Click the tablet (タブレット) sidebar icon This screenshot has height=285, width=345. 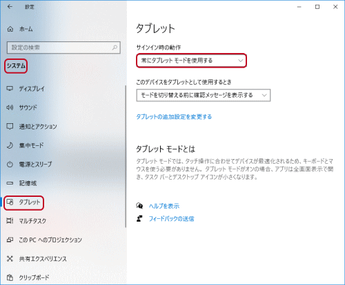click(x=10, y=202)
